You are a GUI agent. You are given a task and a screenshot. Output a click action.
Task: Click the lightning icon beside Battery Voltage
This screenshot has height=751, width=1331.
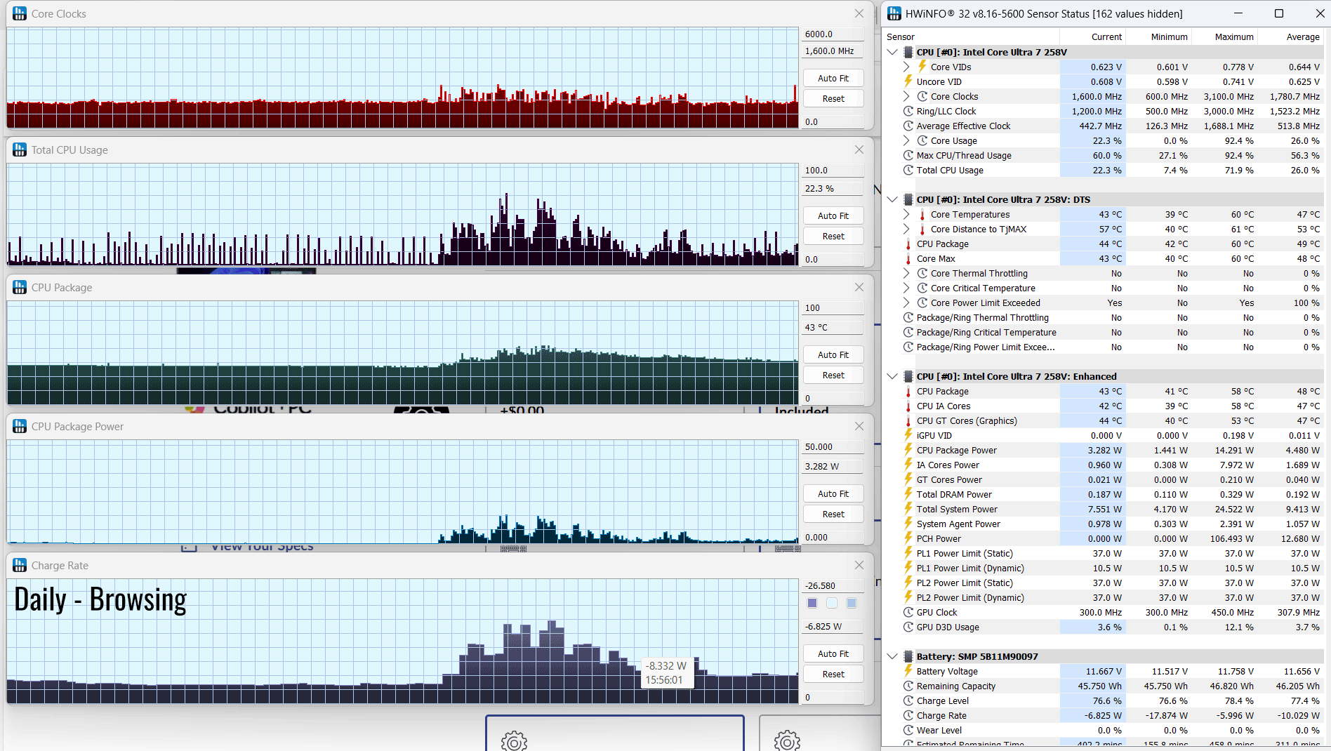908,671
